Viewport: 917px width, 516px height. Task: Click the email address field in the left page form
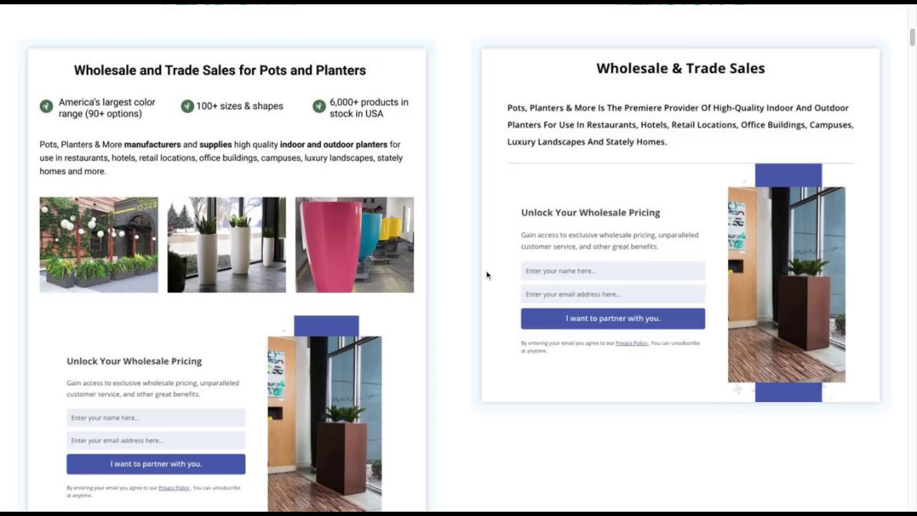click(x=156, y=441)
